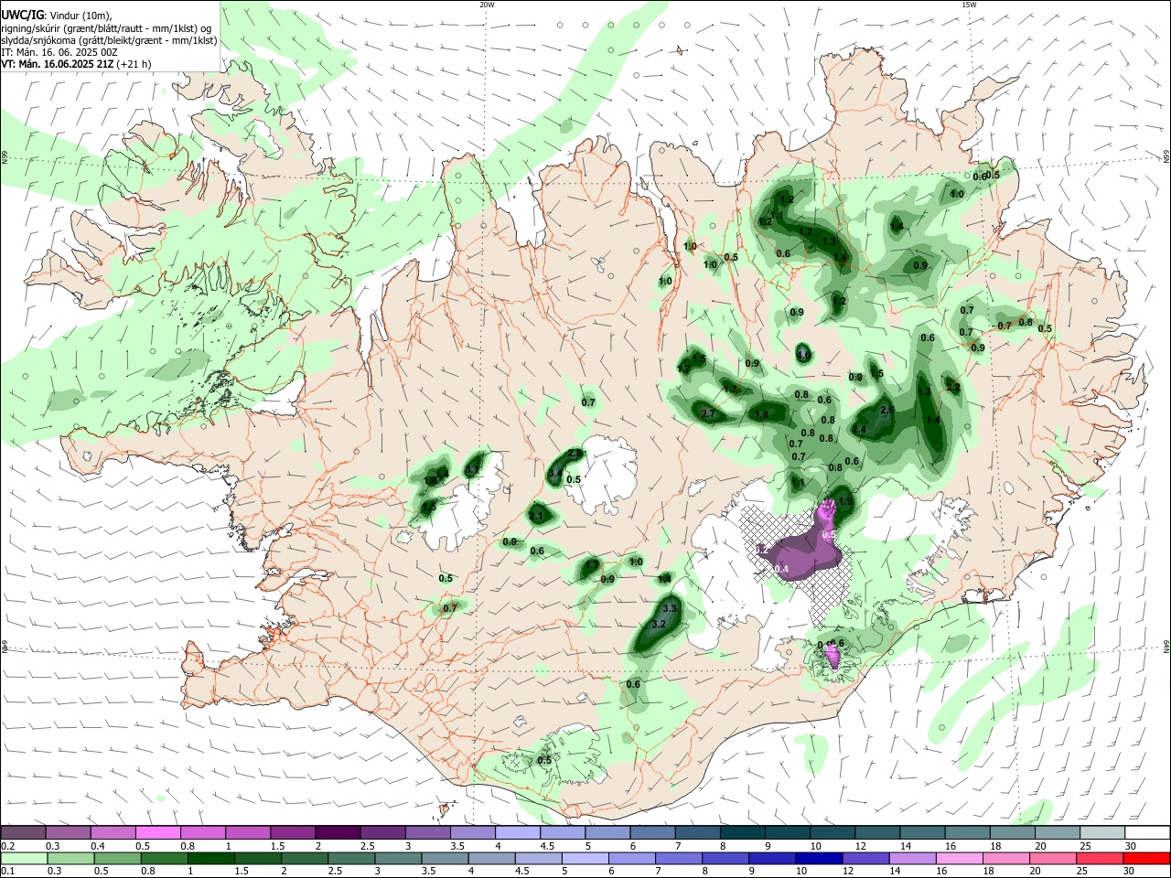Viewport: 1171px width, 878px height.
Task: Click the 7 blue swatch in lower legend row
Action: tap(679, 859)
